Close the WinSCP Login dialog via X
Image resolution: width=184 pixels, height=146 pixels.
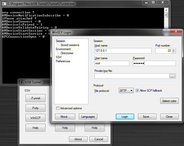(176, 31)
